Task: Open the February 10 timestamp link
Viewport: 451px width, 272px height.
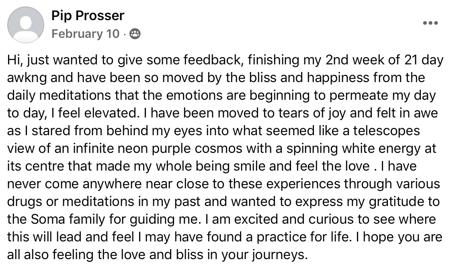Action: 86,34
